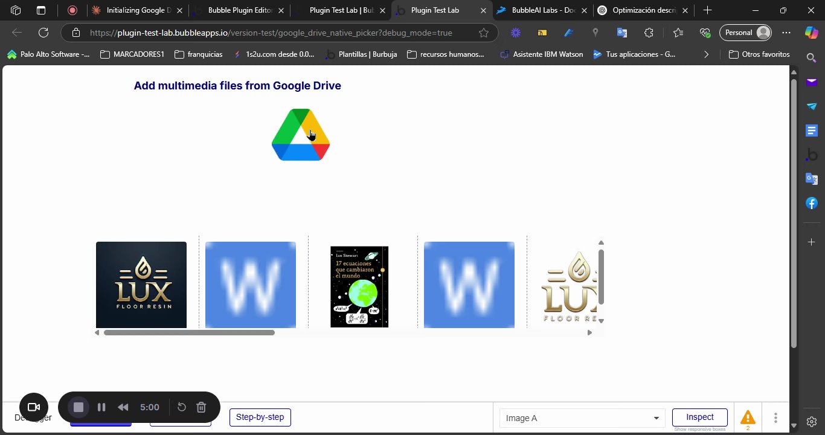Open the franquicias bookmarks folder
This screenshot has height=435, width=825.
[199, 54]
